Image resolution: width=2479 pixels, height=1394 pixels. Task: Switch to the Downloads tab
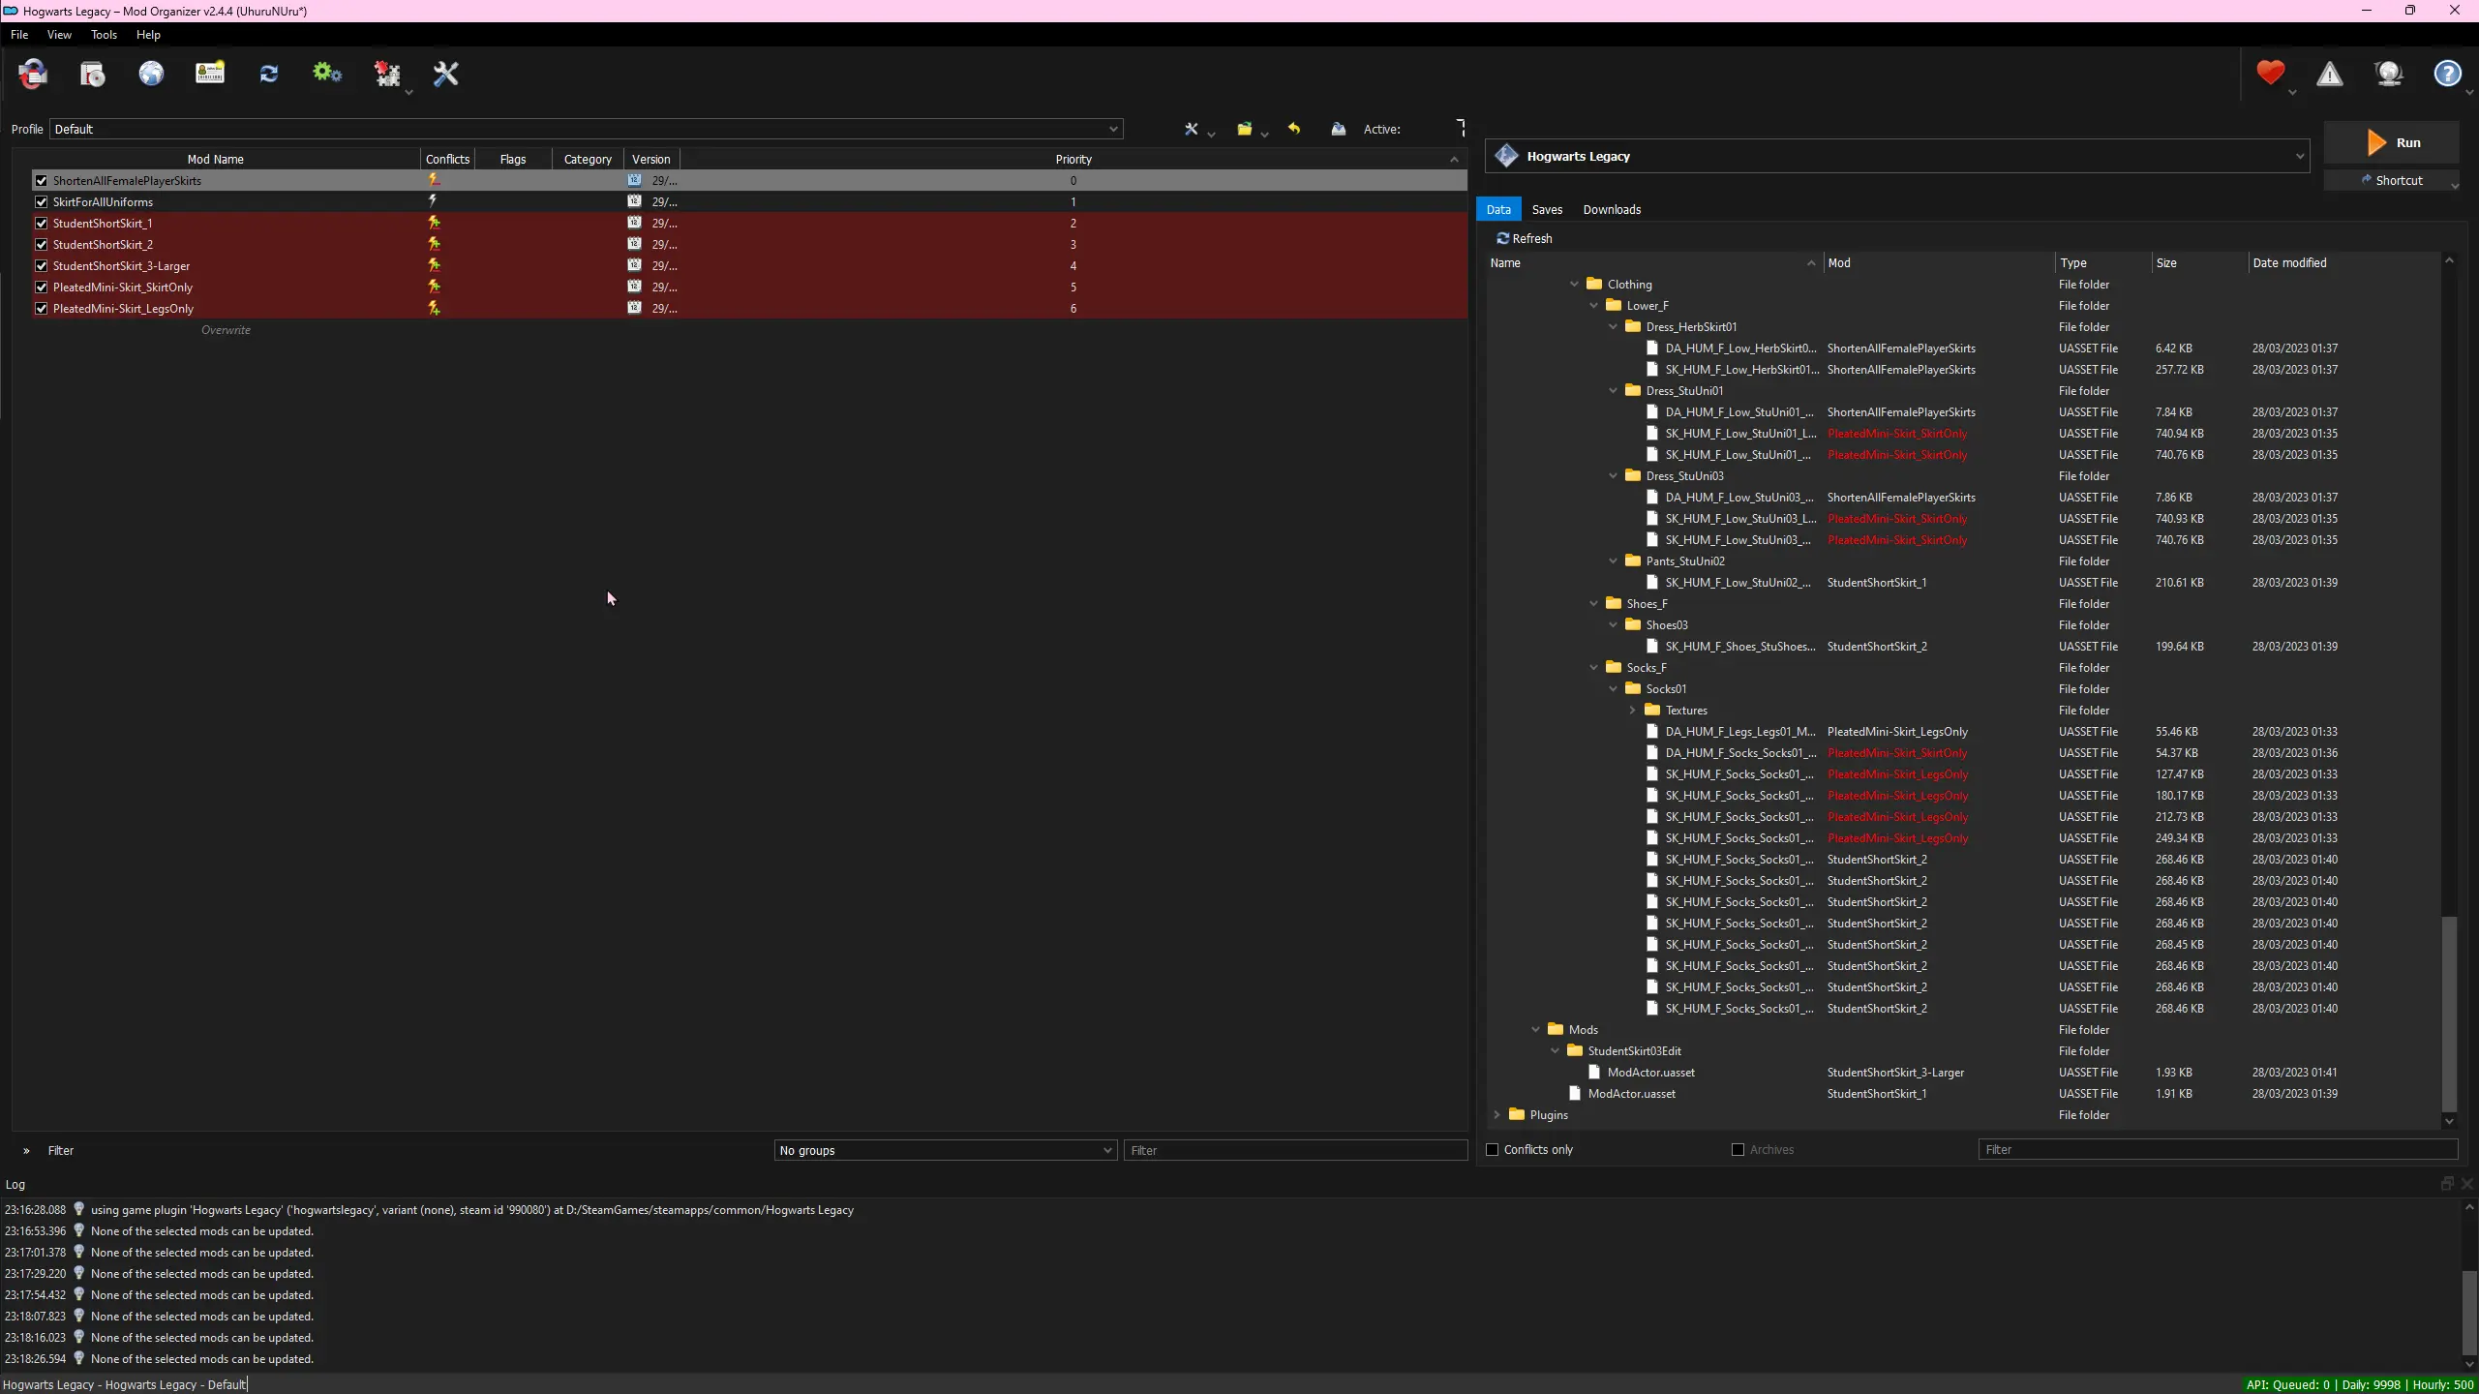tap(1612, 209)
